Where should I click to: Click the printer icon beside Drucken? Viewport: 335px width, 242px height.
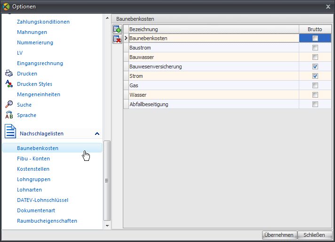point(9,74)
